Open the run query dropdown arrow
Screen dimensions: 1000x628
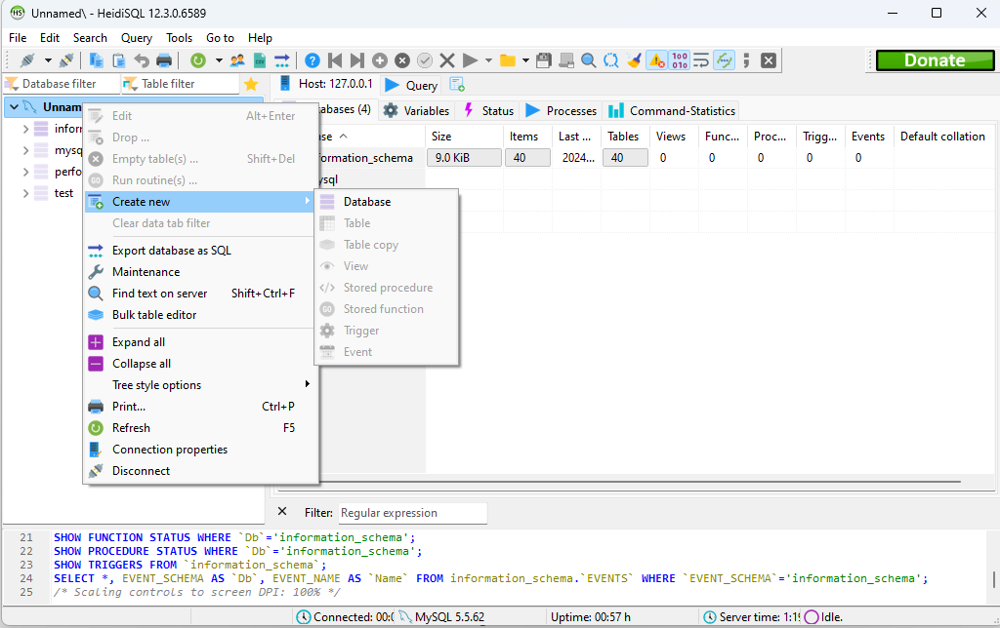488,60
